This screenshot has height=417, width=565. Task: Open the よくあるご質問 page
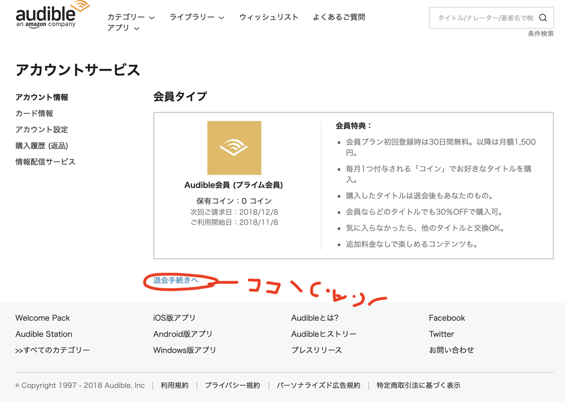point(339,17)
